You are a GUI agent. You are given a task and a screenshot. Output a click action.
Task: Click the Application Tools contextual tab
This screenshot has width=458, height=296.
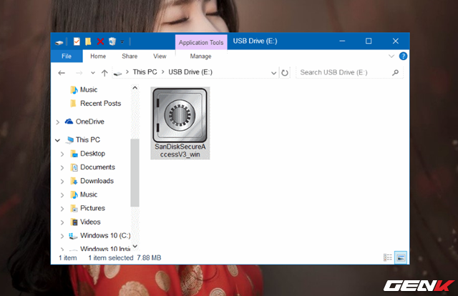click(x=201, y=42)
